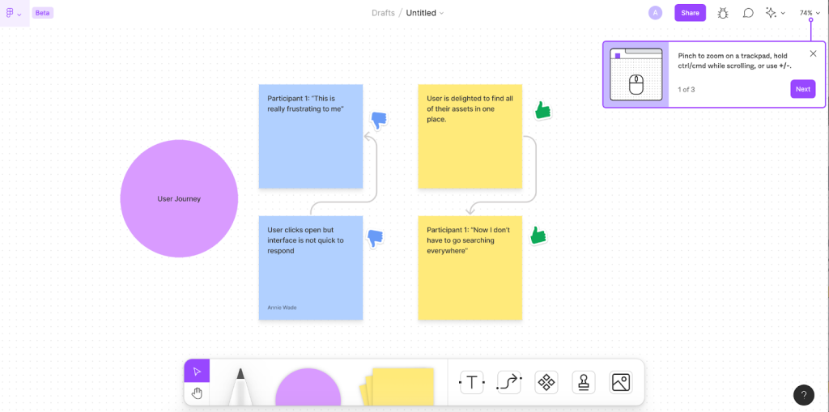Open the Help question mark button

tap(804, 394)
